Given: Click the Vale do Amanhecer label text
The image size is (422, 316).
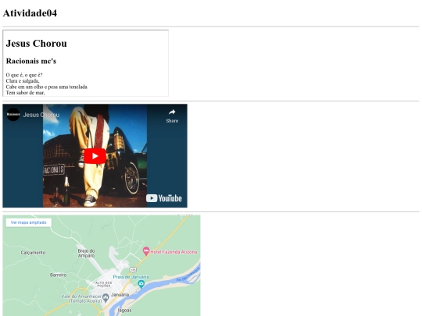Looking at the screenshot, I should pyautogui.click(x=81, y=299).
